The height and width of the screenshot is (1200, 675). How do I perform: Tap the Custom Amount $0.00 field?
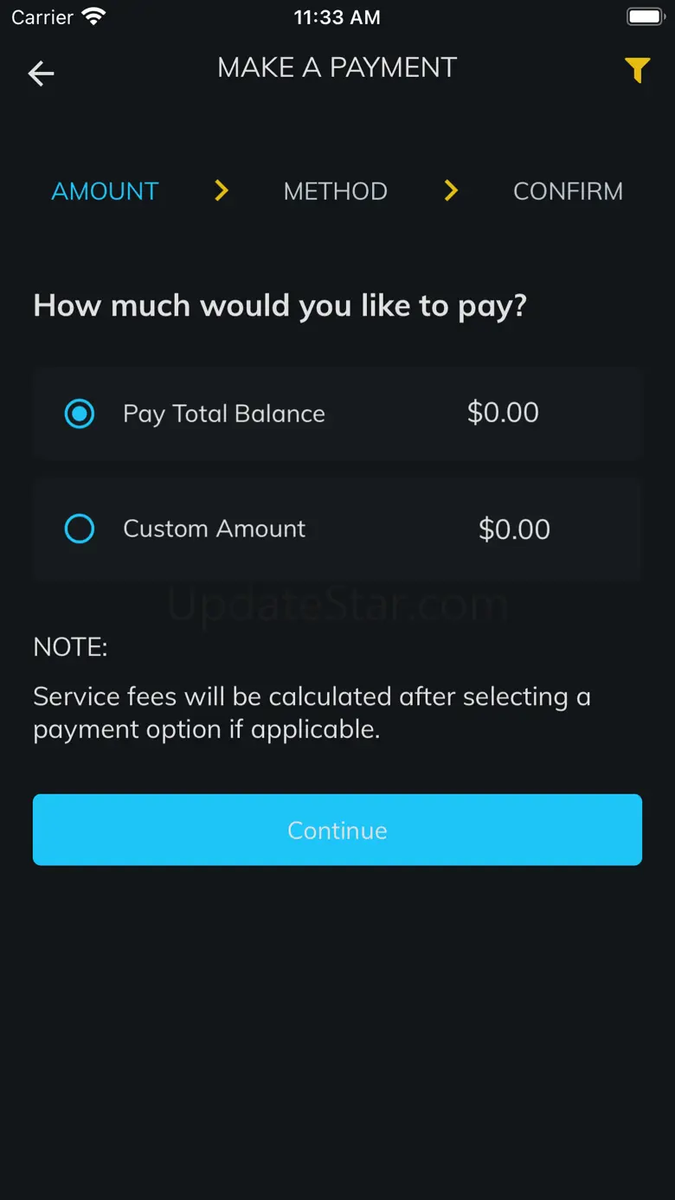click(514, 529)
